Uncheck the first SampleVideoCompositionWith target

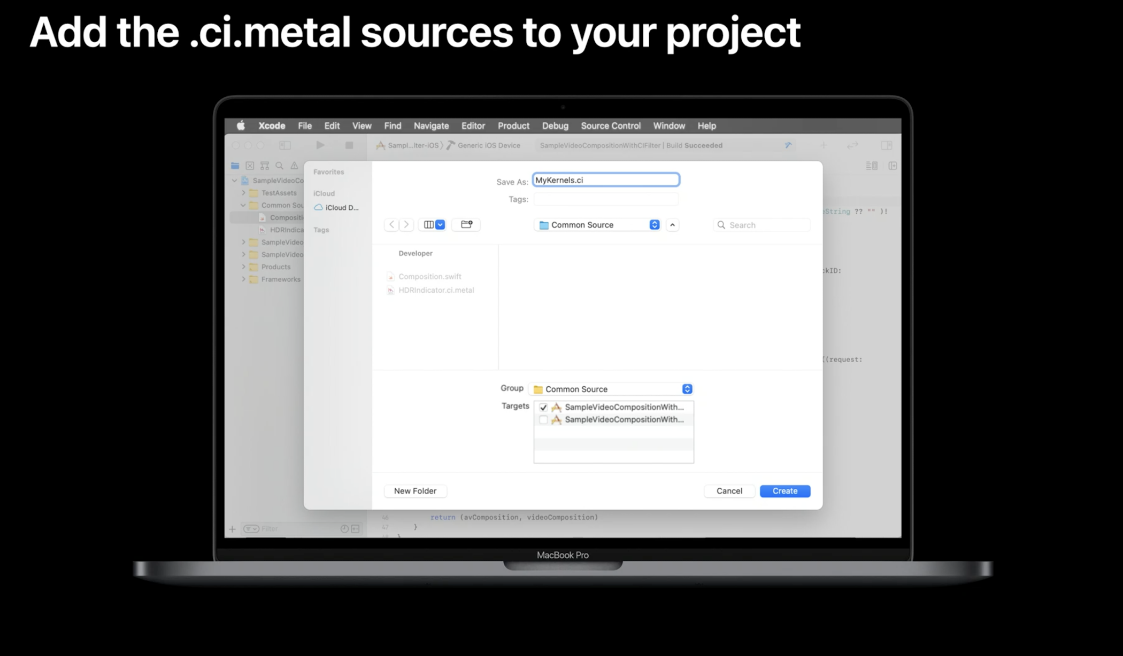(x=543, y=407)
